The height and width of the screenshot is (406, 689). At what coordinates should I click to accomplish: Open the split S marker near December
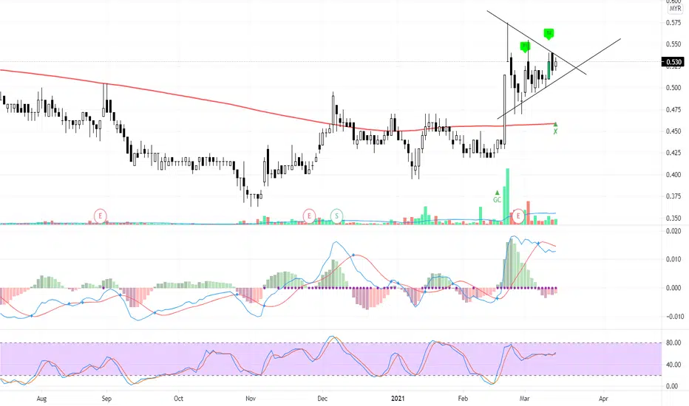pyautogui.click(x=337, y=216)
